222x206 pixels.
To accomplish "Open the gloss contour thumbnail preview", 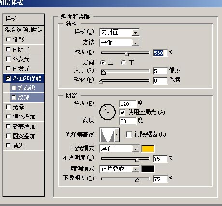I will 107,135.
